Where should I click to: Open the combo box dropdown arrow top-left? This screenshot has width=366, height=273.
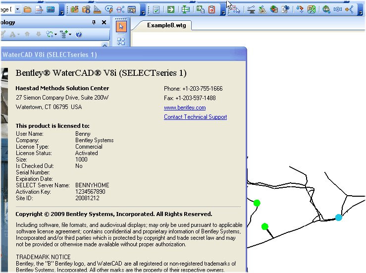click(18, 9)
